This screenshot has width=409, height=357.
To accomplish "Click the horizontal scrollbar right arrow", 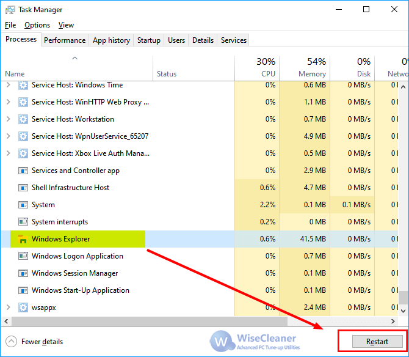I will pyautogui.click(x=393, y=321).
